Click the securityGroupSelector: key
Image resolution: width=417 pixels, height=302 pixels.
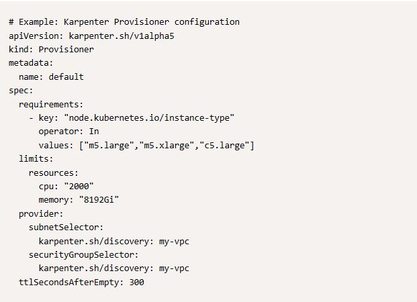click(83, 255)
